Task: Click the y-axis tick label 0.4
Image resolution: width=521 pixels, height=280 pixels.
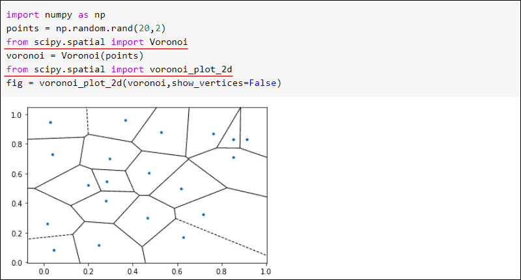Action: [16, 204]
